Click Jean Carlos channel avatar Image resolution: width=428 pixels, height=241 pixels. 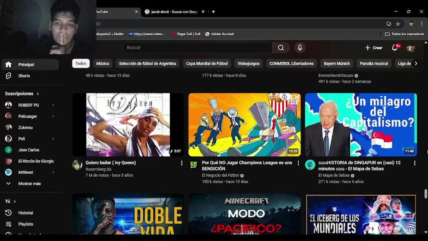[x=8, y=150]
